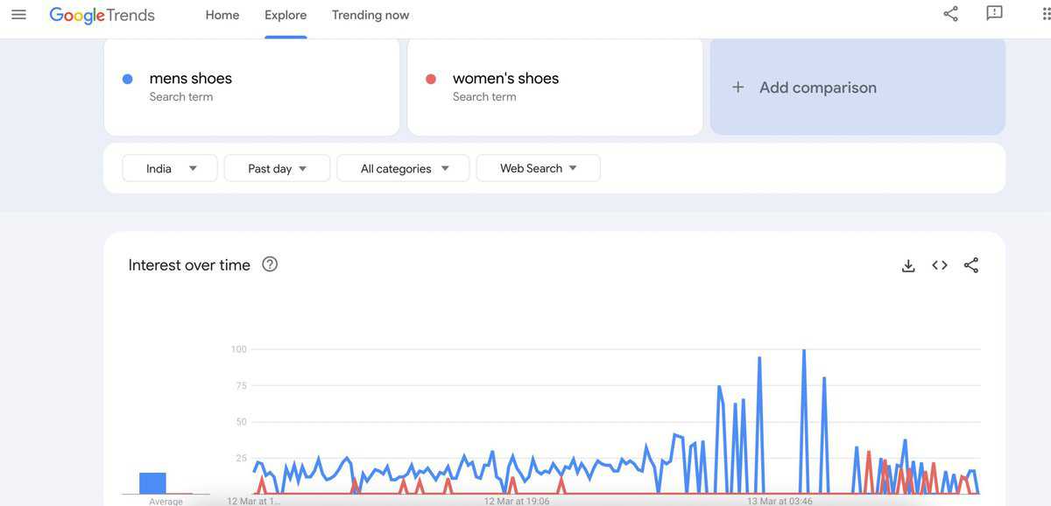Image resolution: width=1051 pixels, height=506 pixels.
Task: Click the Add comparison button
Action: [x=857, y=87]
